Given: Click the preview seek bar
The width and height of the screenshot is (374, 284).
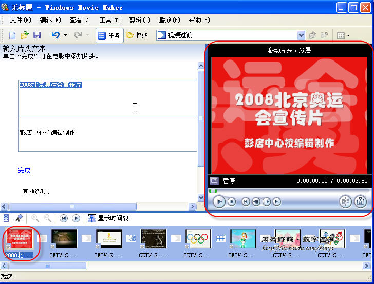Looking at the screenshot, I should pyautogui.click(x=290, y=191).
